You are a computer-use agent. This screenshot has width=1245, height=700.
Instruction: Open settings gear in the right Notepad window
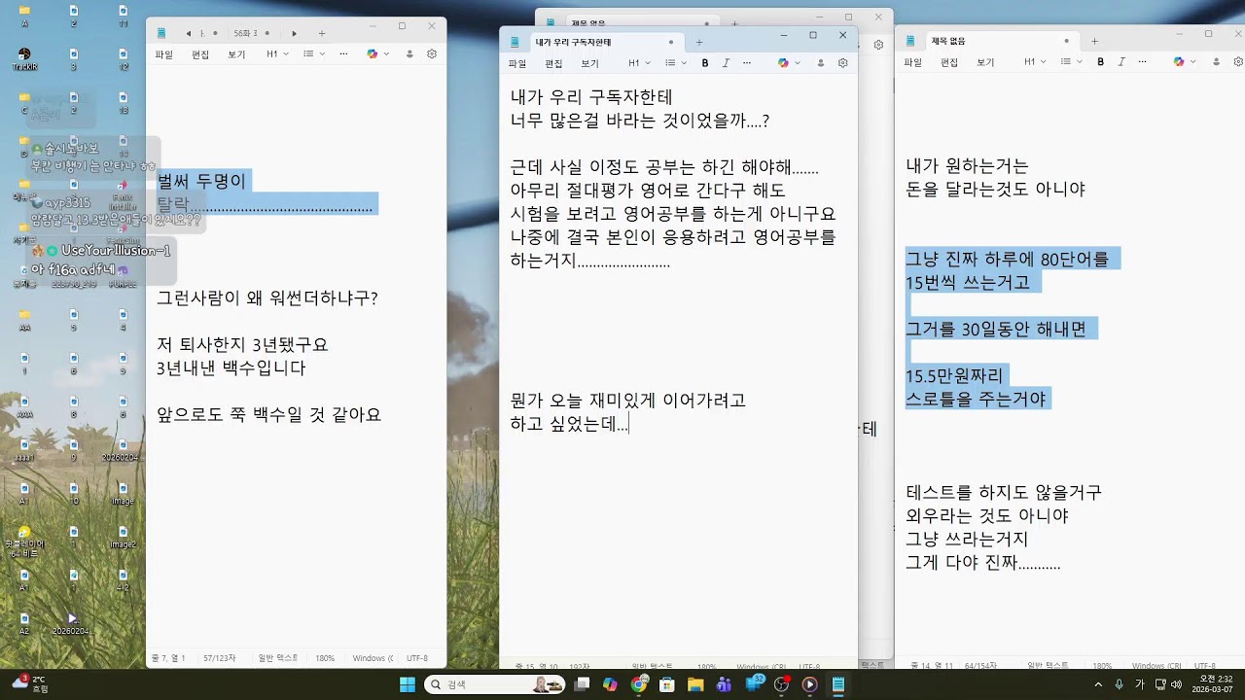[x=1237, y=61]
